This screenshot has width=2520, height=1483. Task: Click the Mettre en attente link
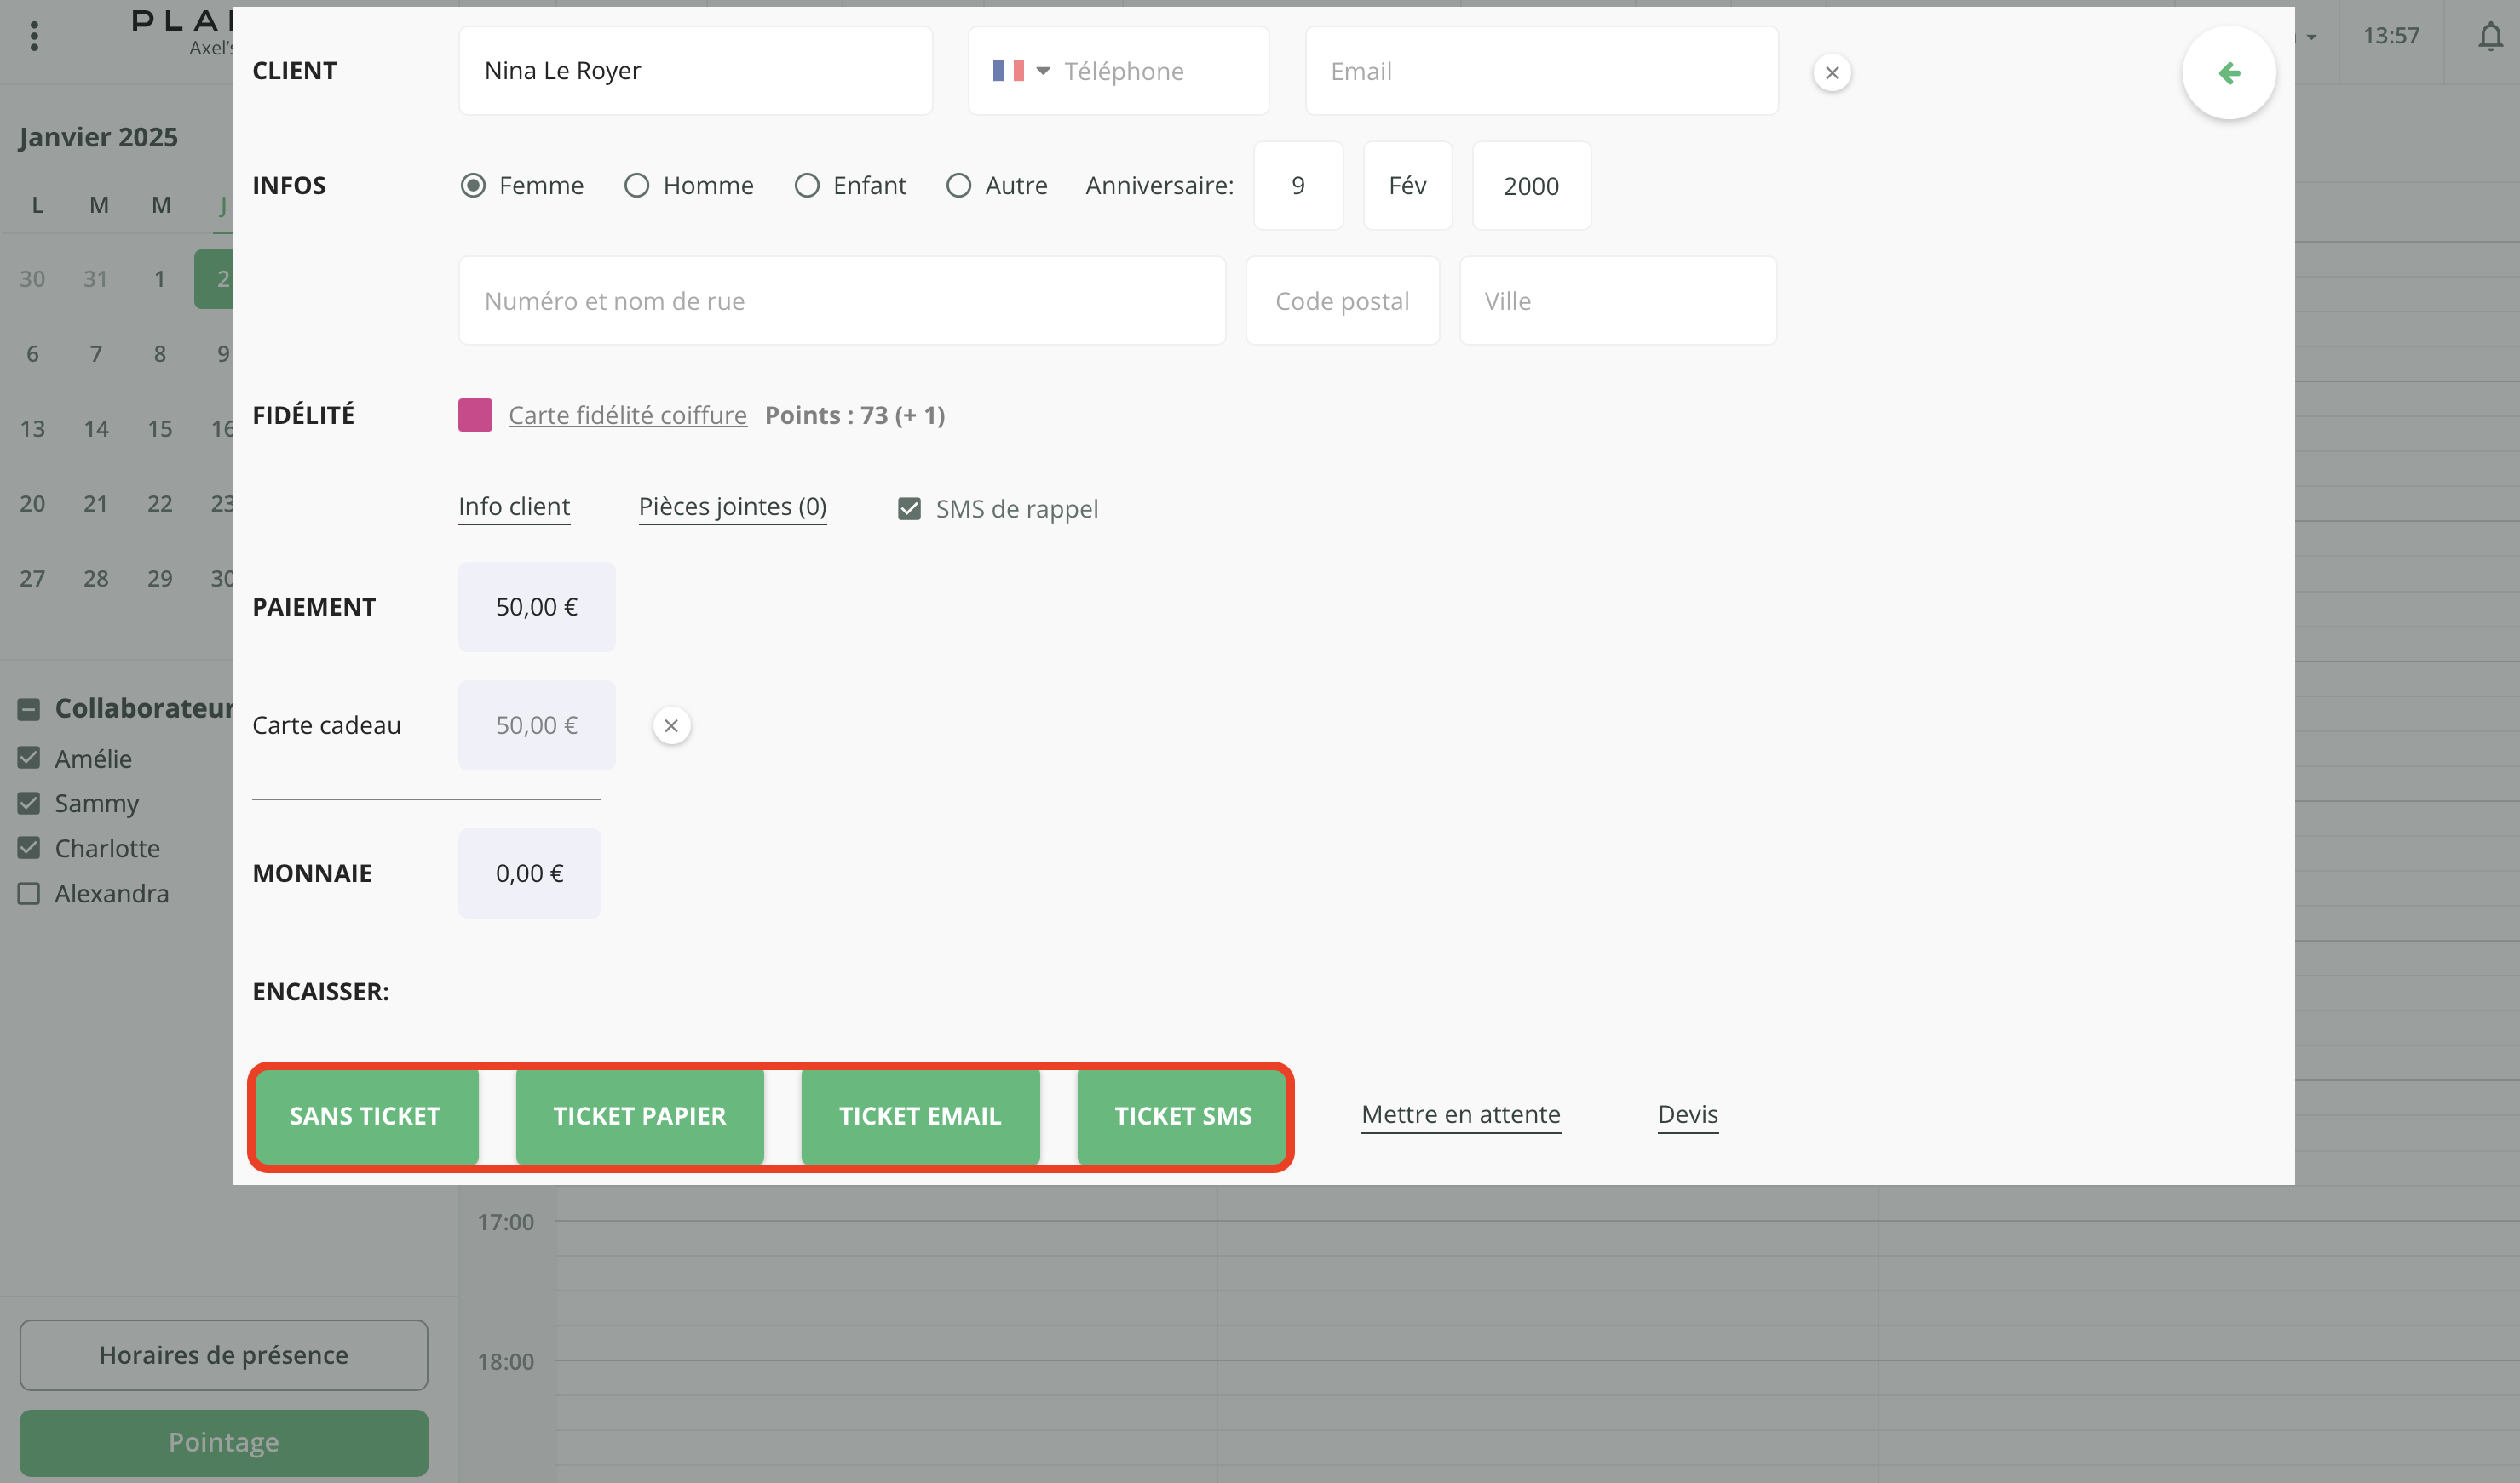[1460, 1114]
